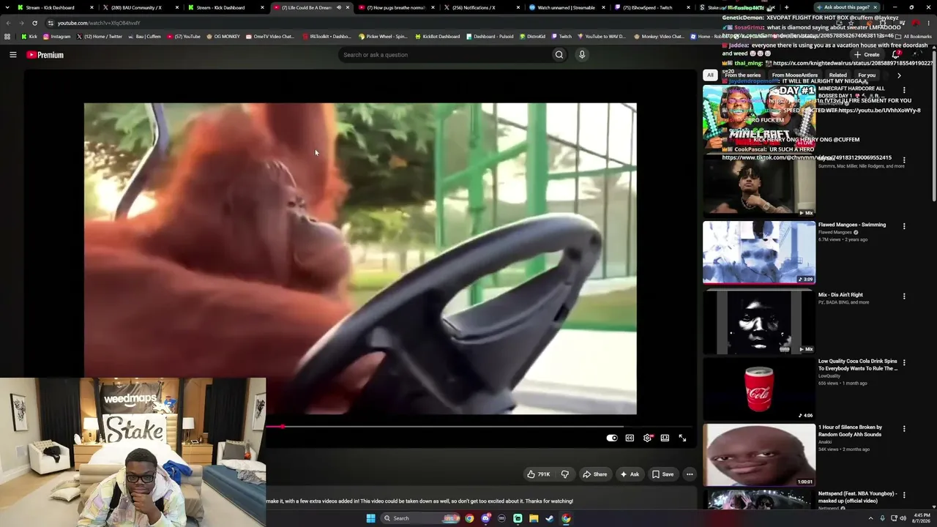Select the For you filter chip
Screen dimensions: 937x527
(x=867, y=75)
